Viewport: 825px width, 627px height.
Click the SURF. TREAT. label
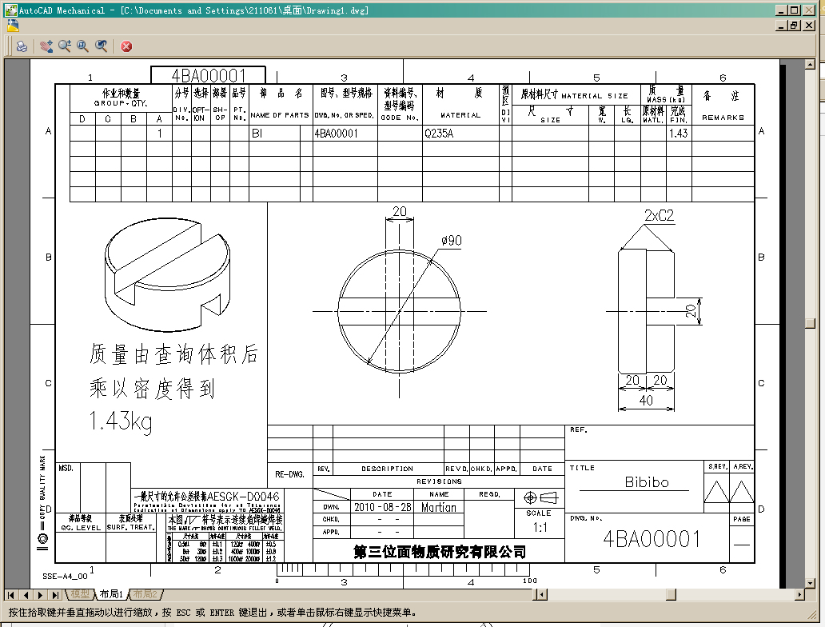coord(130,527)
